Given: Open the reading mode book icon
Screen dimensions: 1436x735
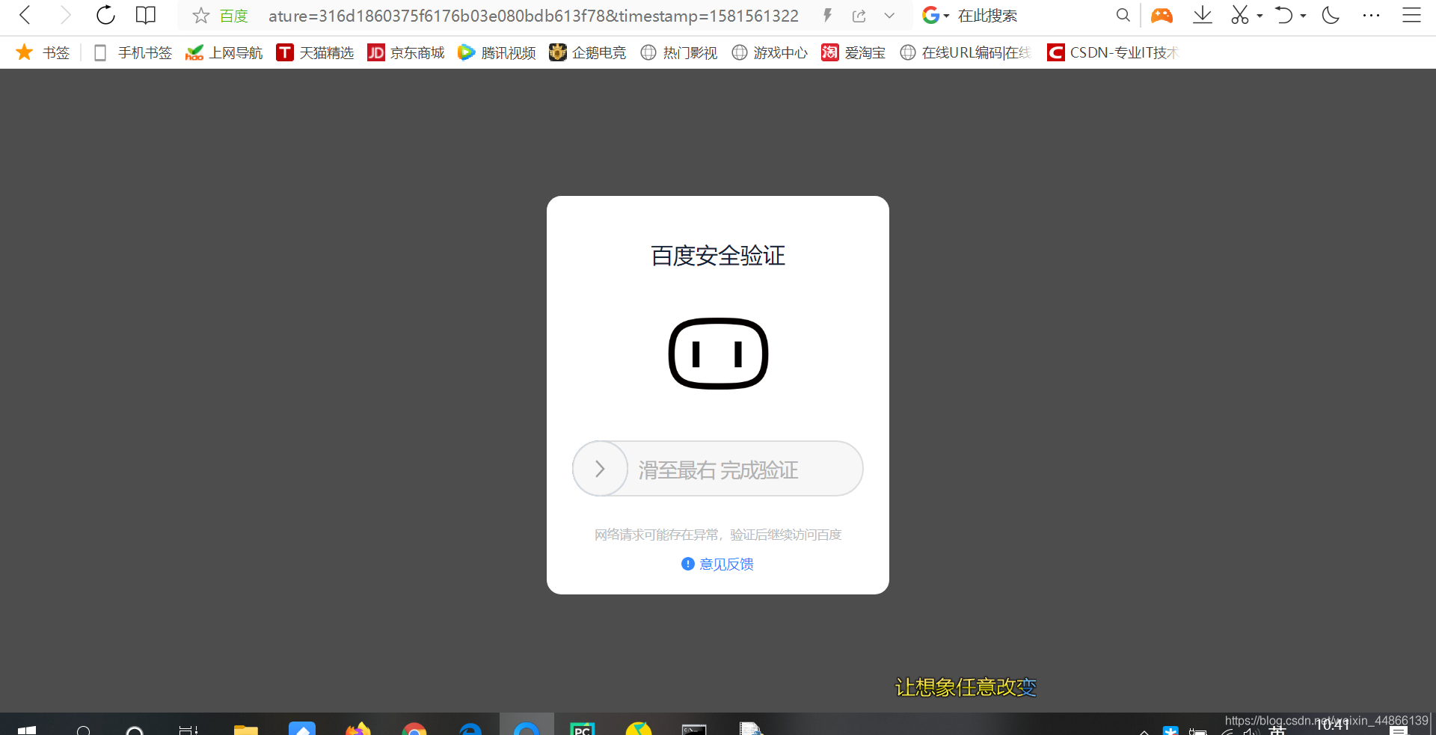Looking at the screenshot, I should click(x=146, y=15).
